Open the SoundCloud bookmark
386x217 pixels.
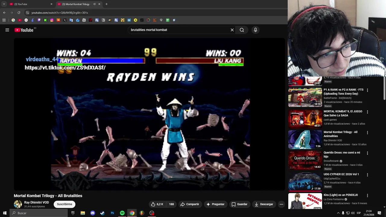point(58,20)
